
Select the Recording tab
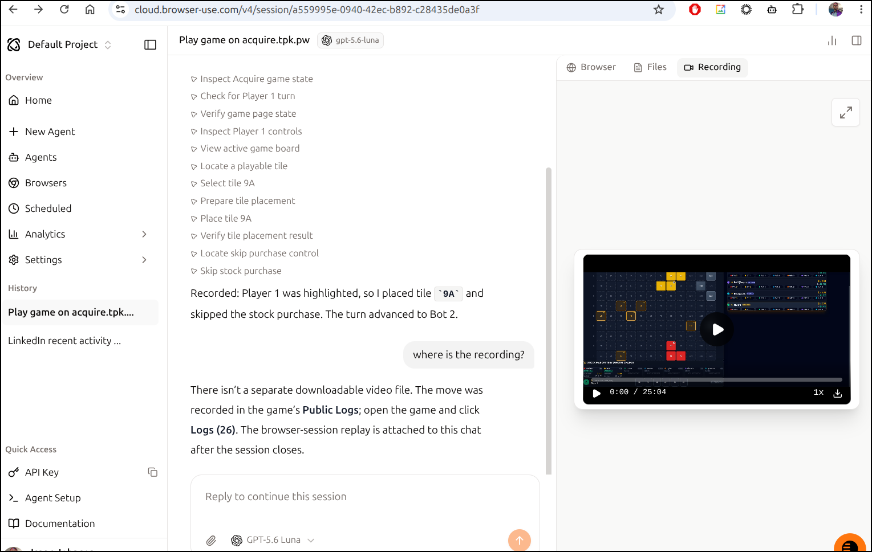point(712,67)
